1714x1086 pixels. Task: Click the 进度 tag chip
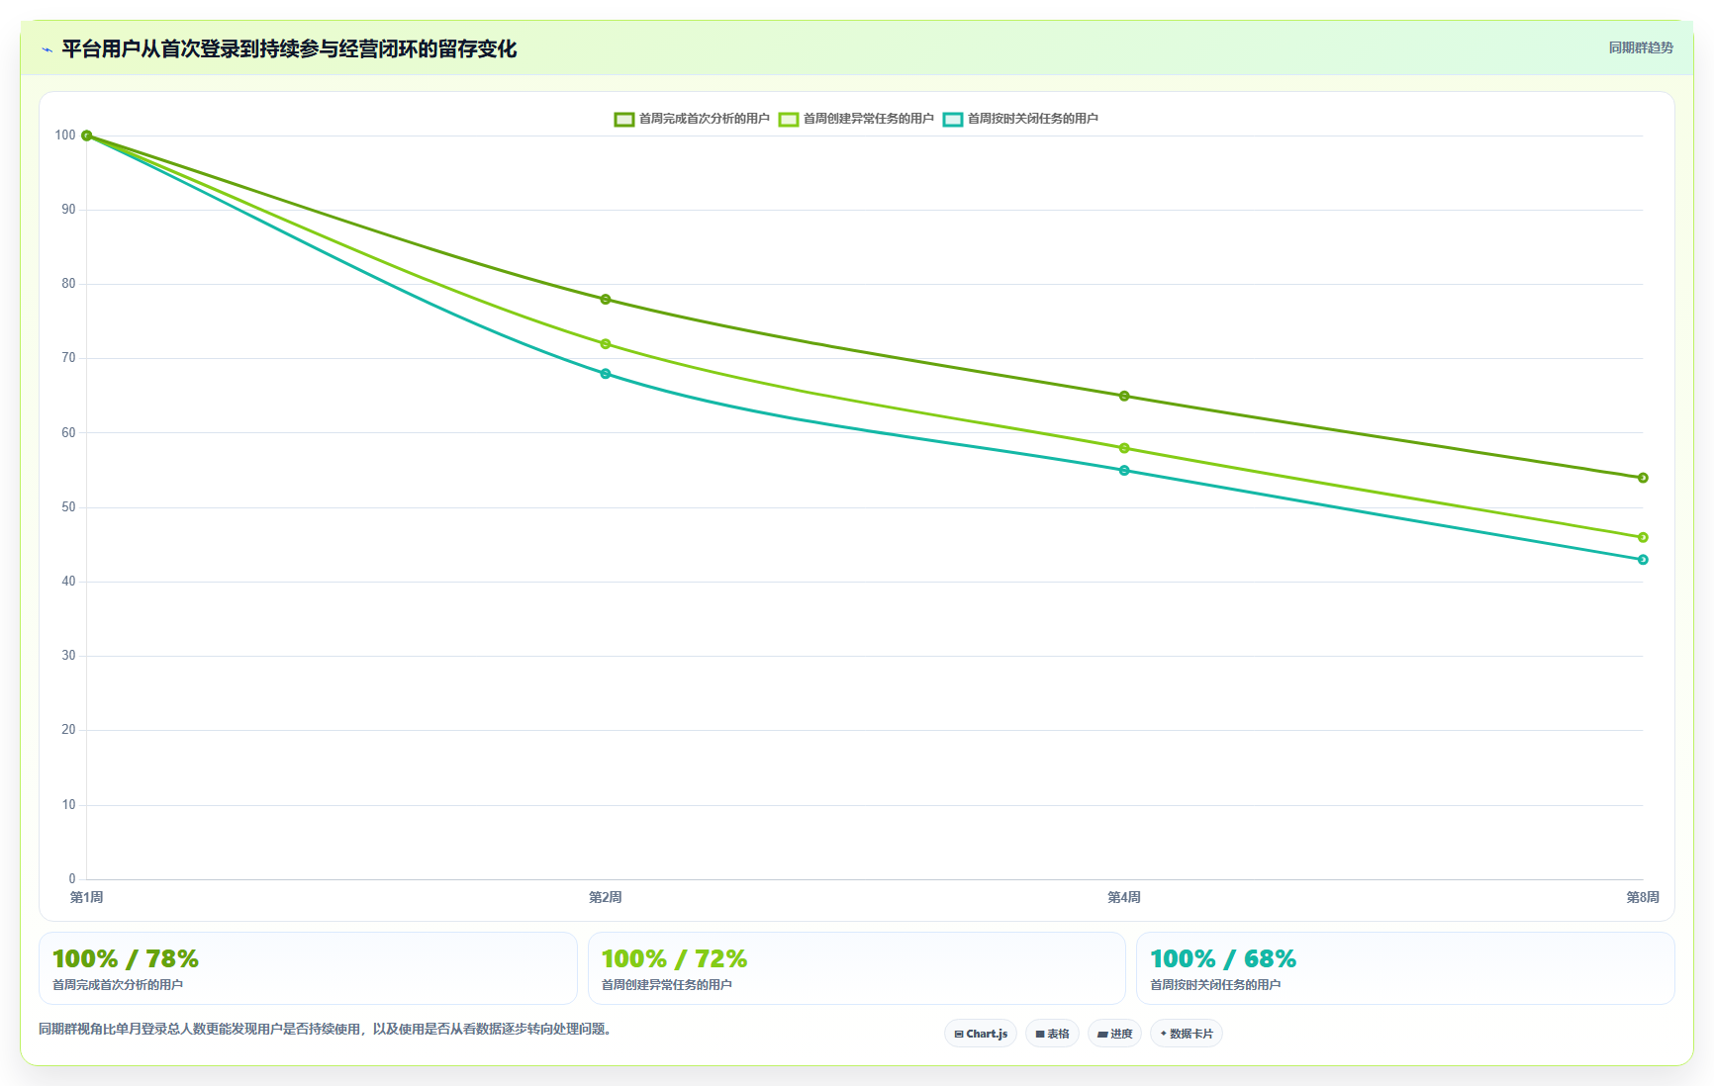tap(1114, 1034)
